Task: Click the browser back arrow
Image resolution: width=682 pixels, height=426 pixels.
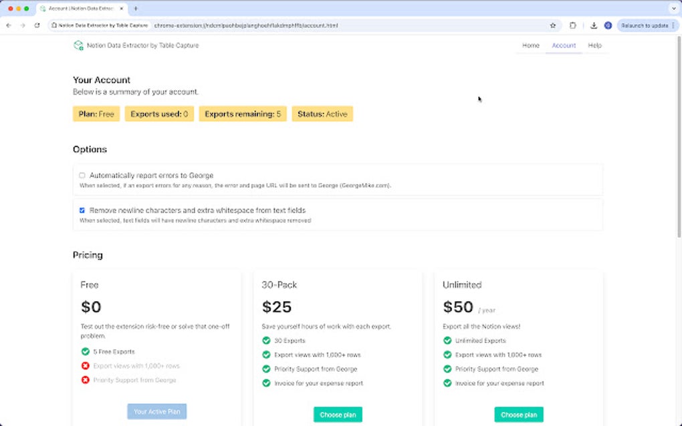Action: tap(8, 25)
